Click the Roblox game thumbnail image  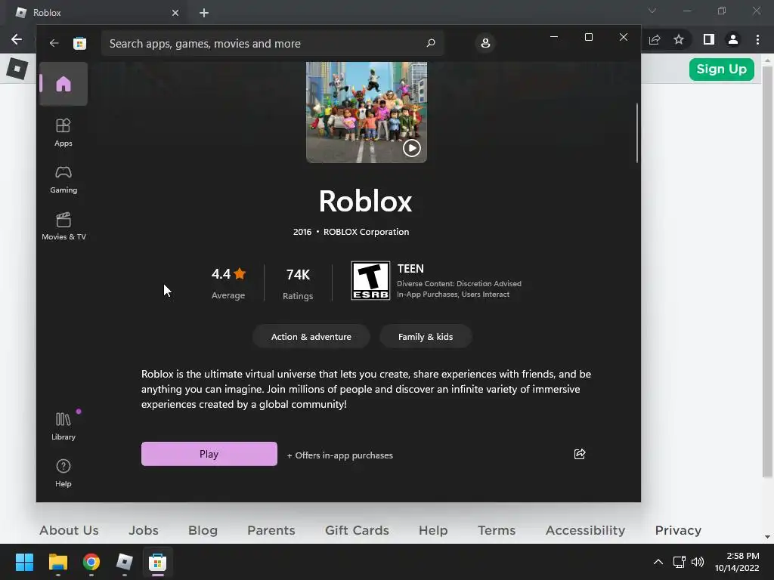coord(367,113)
